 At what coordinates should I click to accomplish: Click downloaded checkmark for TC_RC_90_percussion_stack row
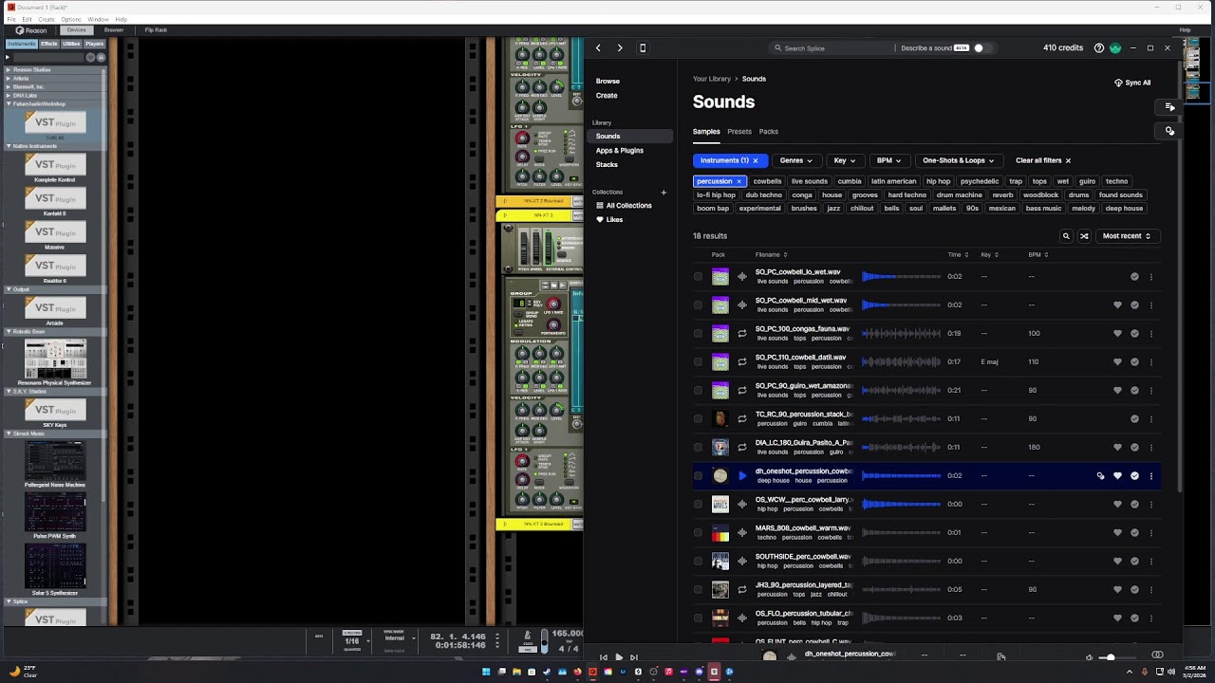pos(1134,418)
